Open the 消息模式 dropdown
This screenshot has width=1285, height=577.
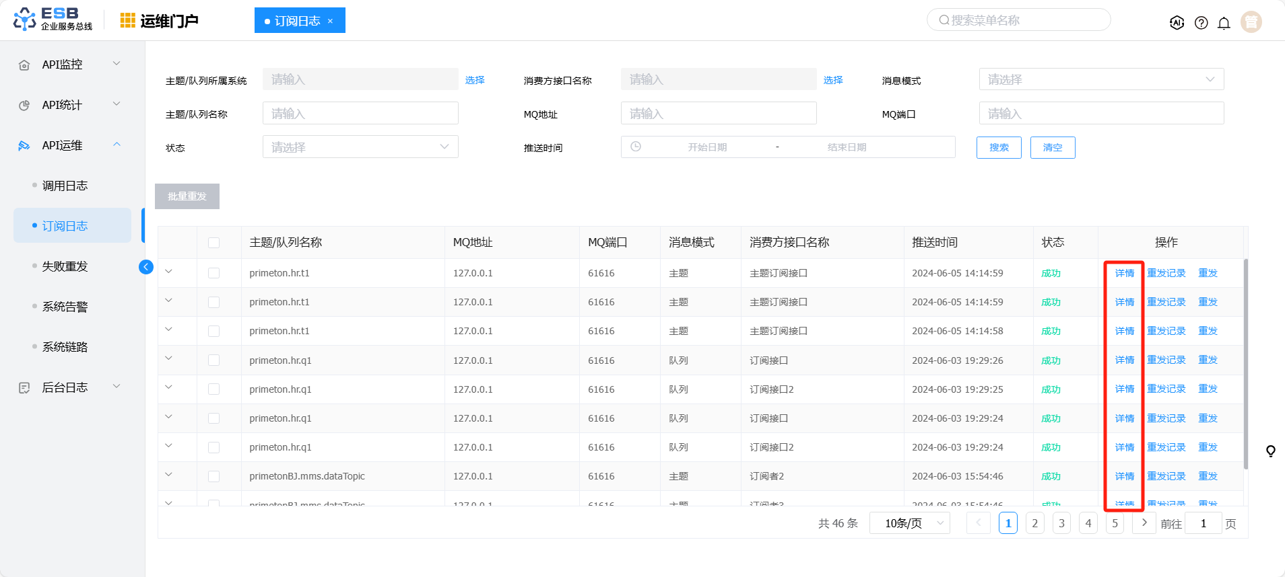1100,79
